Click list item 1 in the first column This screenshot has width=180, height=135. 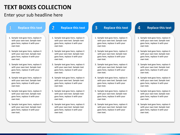pyautogui.click(x=25, y=42)
